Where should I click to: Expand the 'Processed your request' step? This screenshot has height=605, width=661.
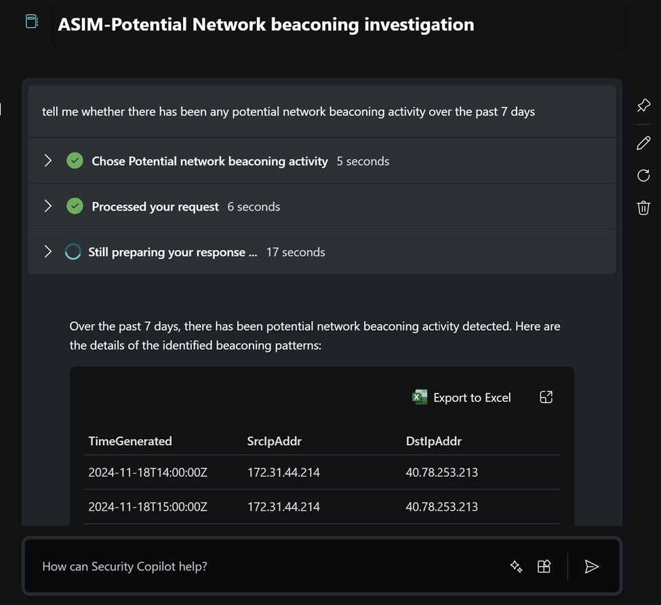click(48, 206)
